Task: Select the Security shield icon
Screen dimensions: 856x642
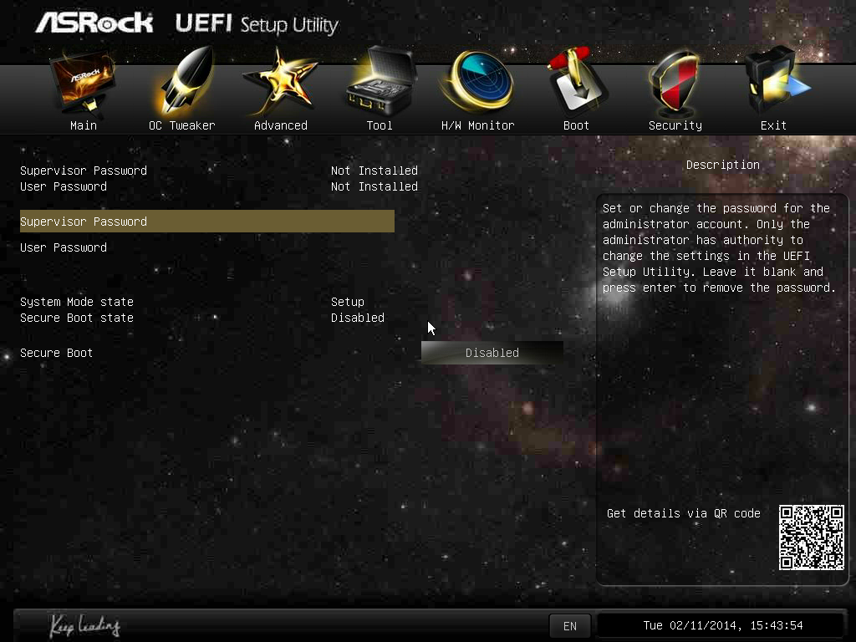Action: click(x=675, y=84)
